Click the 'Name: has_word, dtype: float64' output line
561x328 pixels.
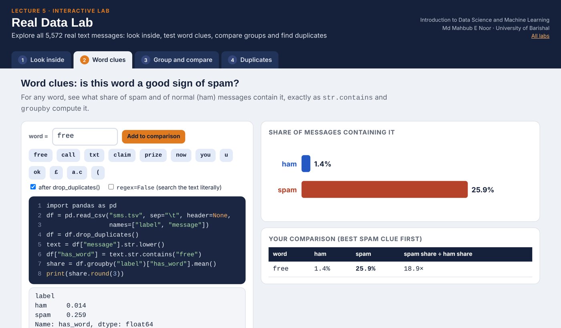point(94,324)
